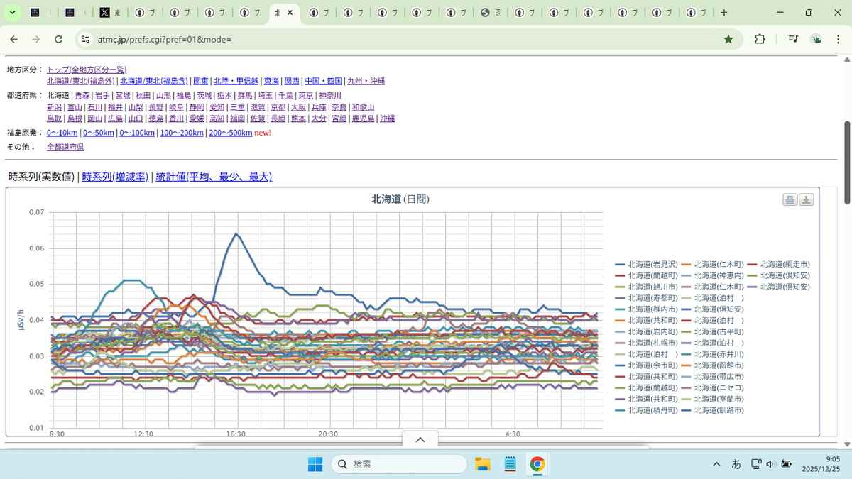The height and width of the screenshot is (479, 852).
Task: Hide the 北海道(釧路市) series
Action: click(713, 411)
